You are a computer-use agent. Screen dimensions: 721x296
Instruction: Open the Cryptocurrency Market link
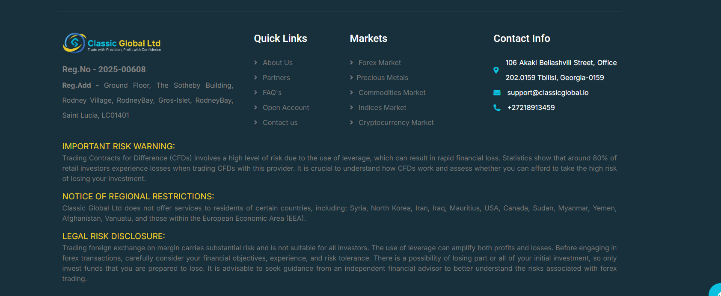click(396, 123)
